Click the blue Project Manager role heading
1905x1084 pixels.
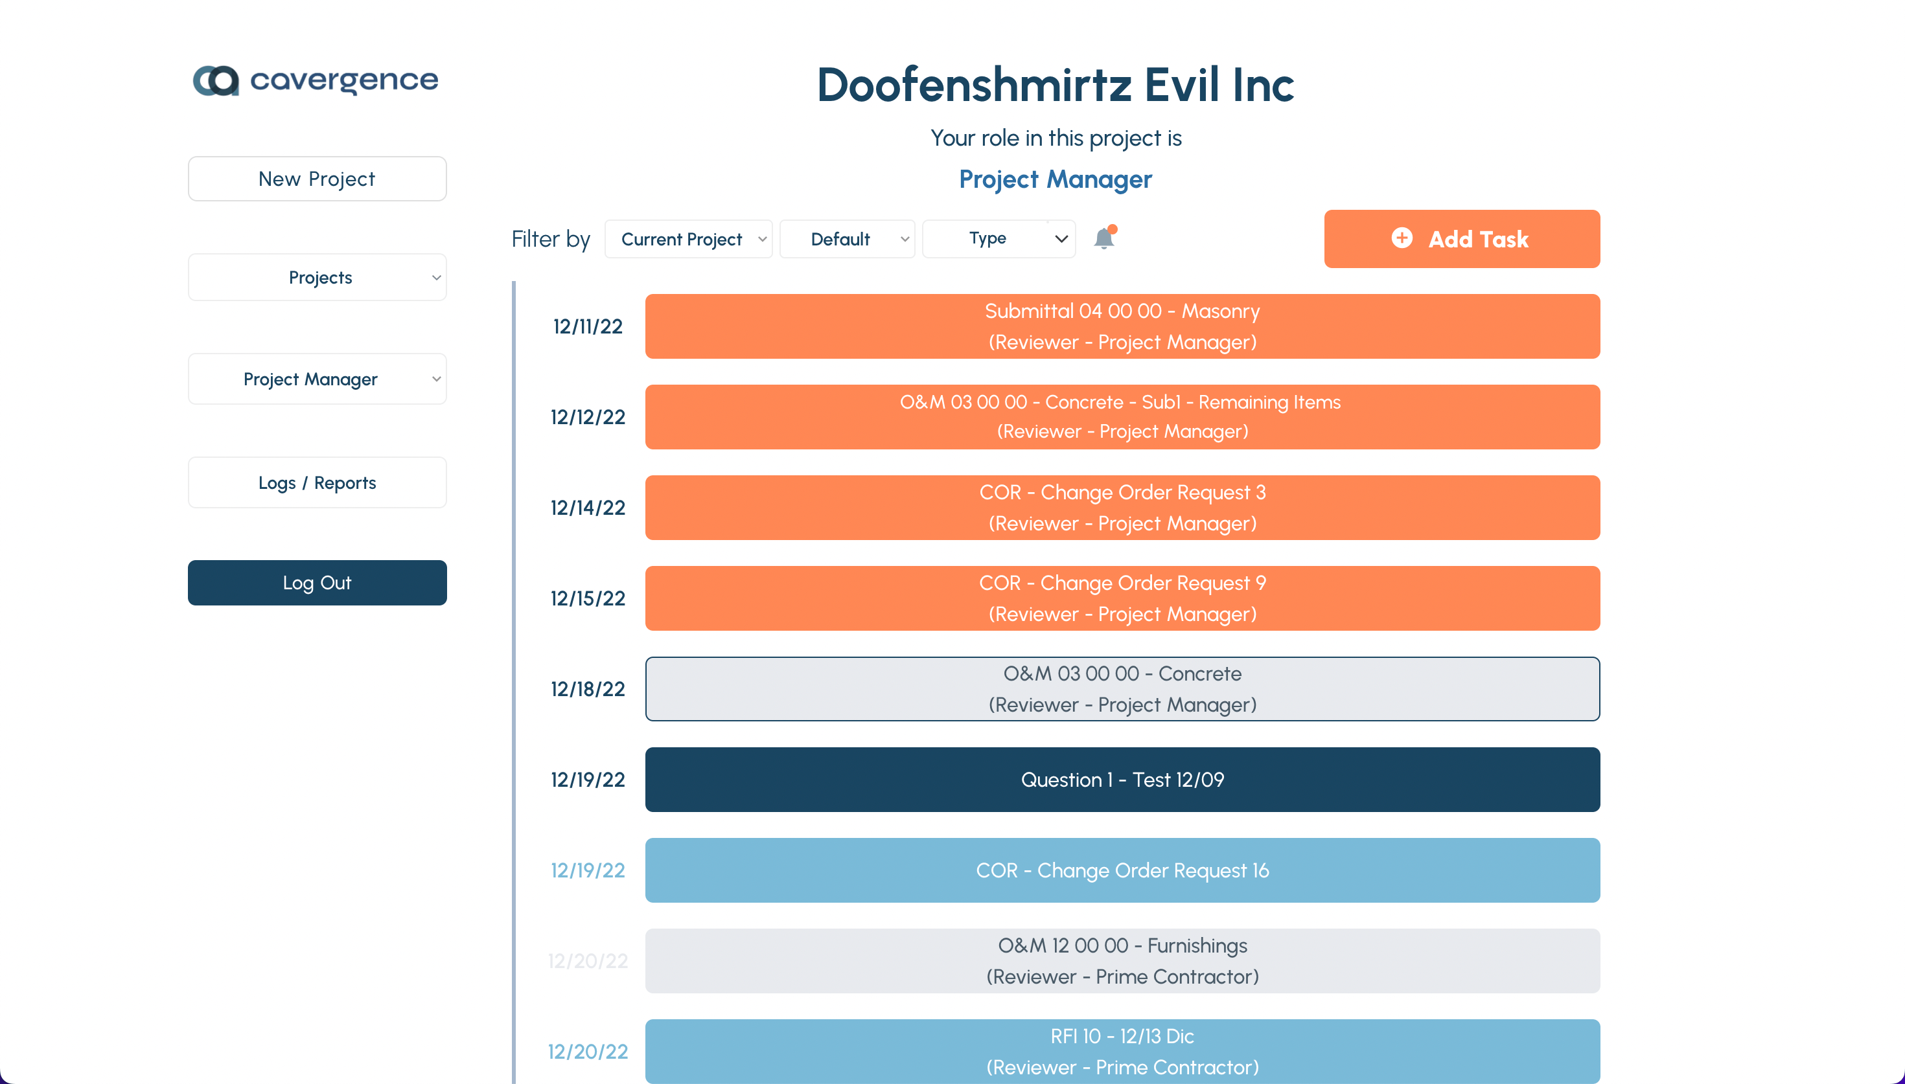(x=1056, y=179)
